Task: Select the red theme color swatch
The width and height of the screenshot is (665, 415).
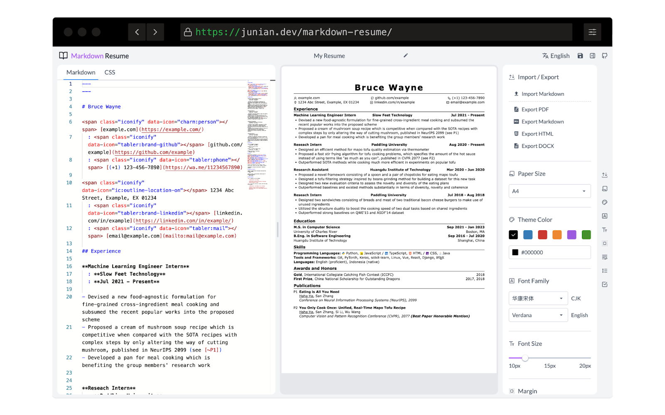Action: tap(542, 235)
